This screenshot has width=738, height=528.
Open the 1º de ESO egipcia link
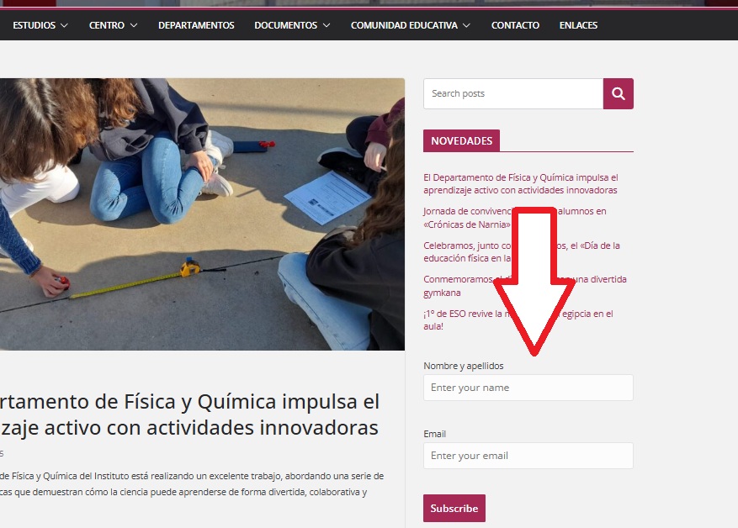(518, 319)
